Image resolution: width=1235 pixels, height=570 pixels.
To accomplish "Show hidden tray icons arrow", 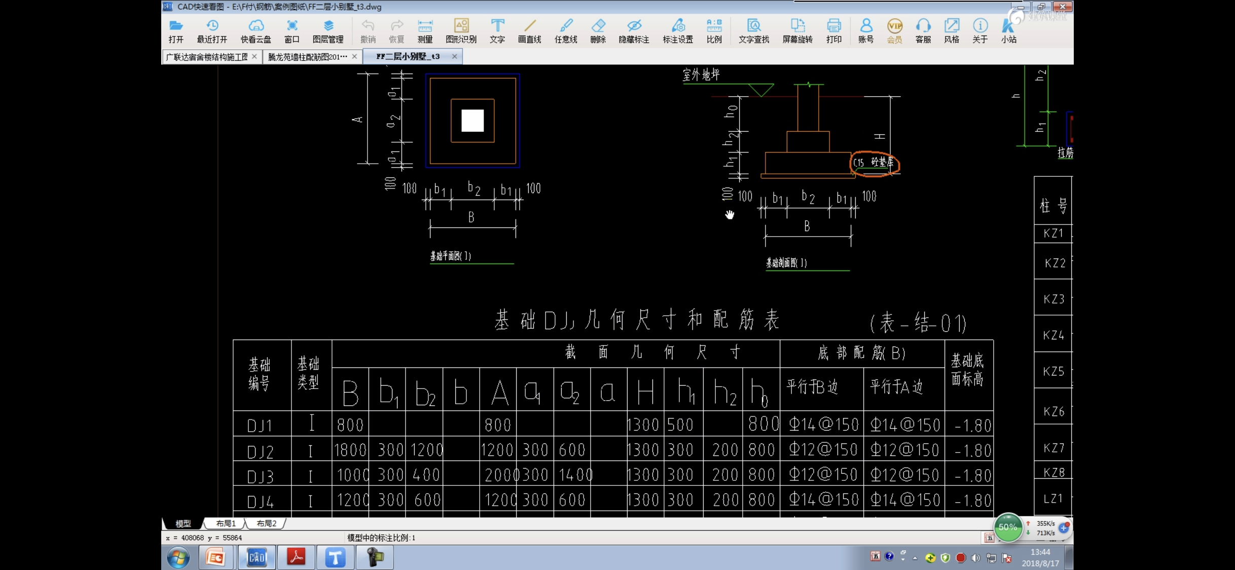I will coord(915,558).
